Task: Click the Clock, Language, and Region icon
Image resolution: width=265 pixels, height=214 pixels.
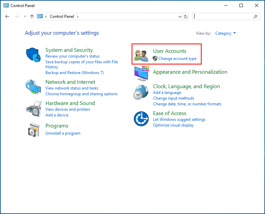Action: tap(141, 92)
